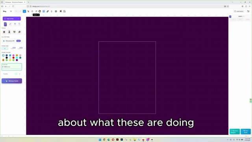Click the Become a Designer button
Viewport: 252px width, 142px height.
(235, 131)
